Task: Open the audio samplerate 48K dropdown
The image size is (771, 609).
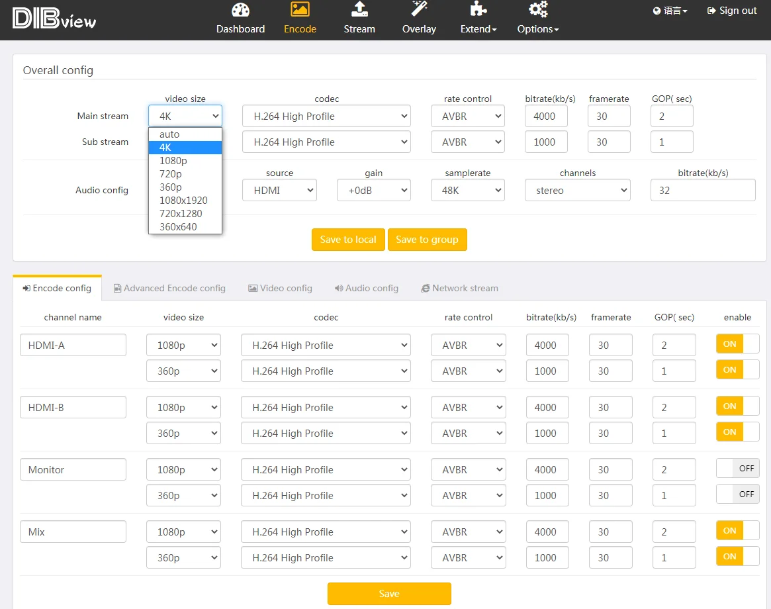Action: pos(468,191)
